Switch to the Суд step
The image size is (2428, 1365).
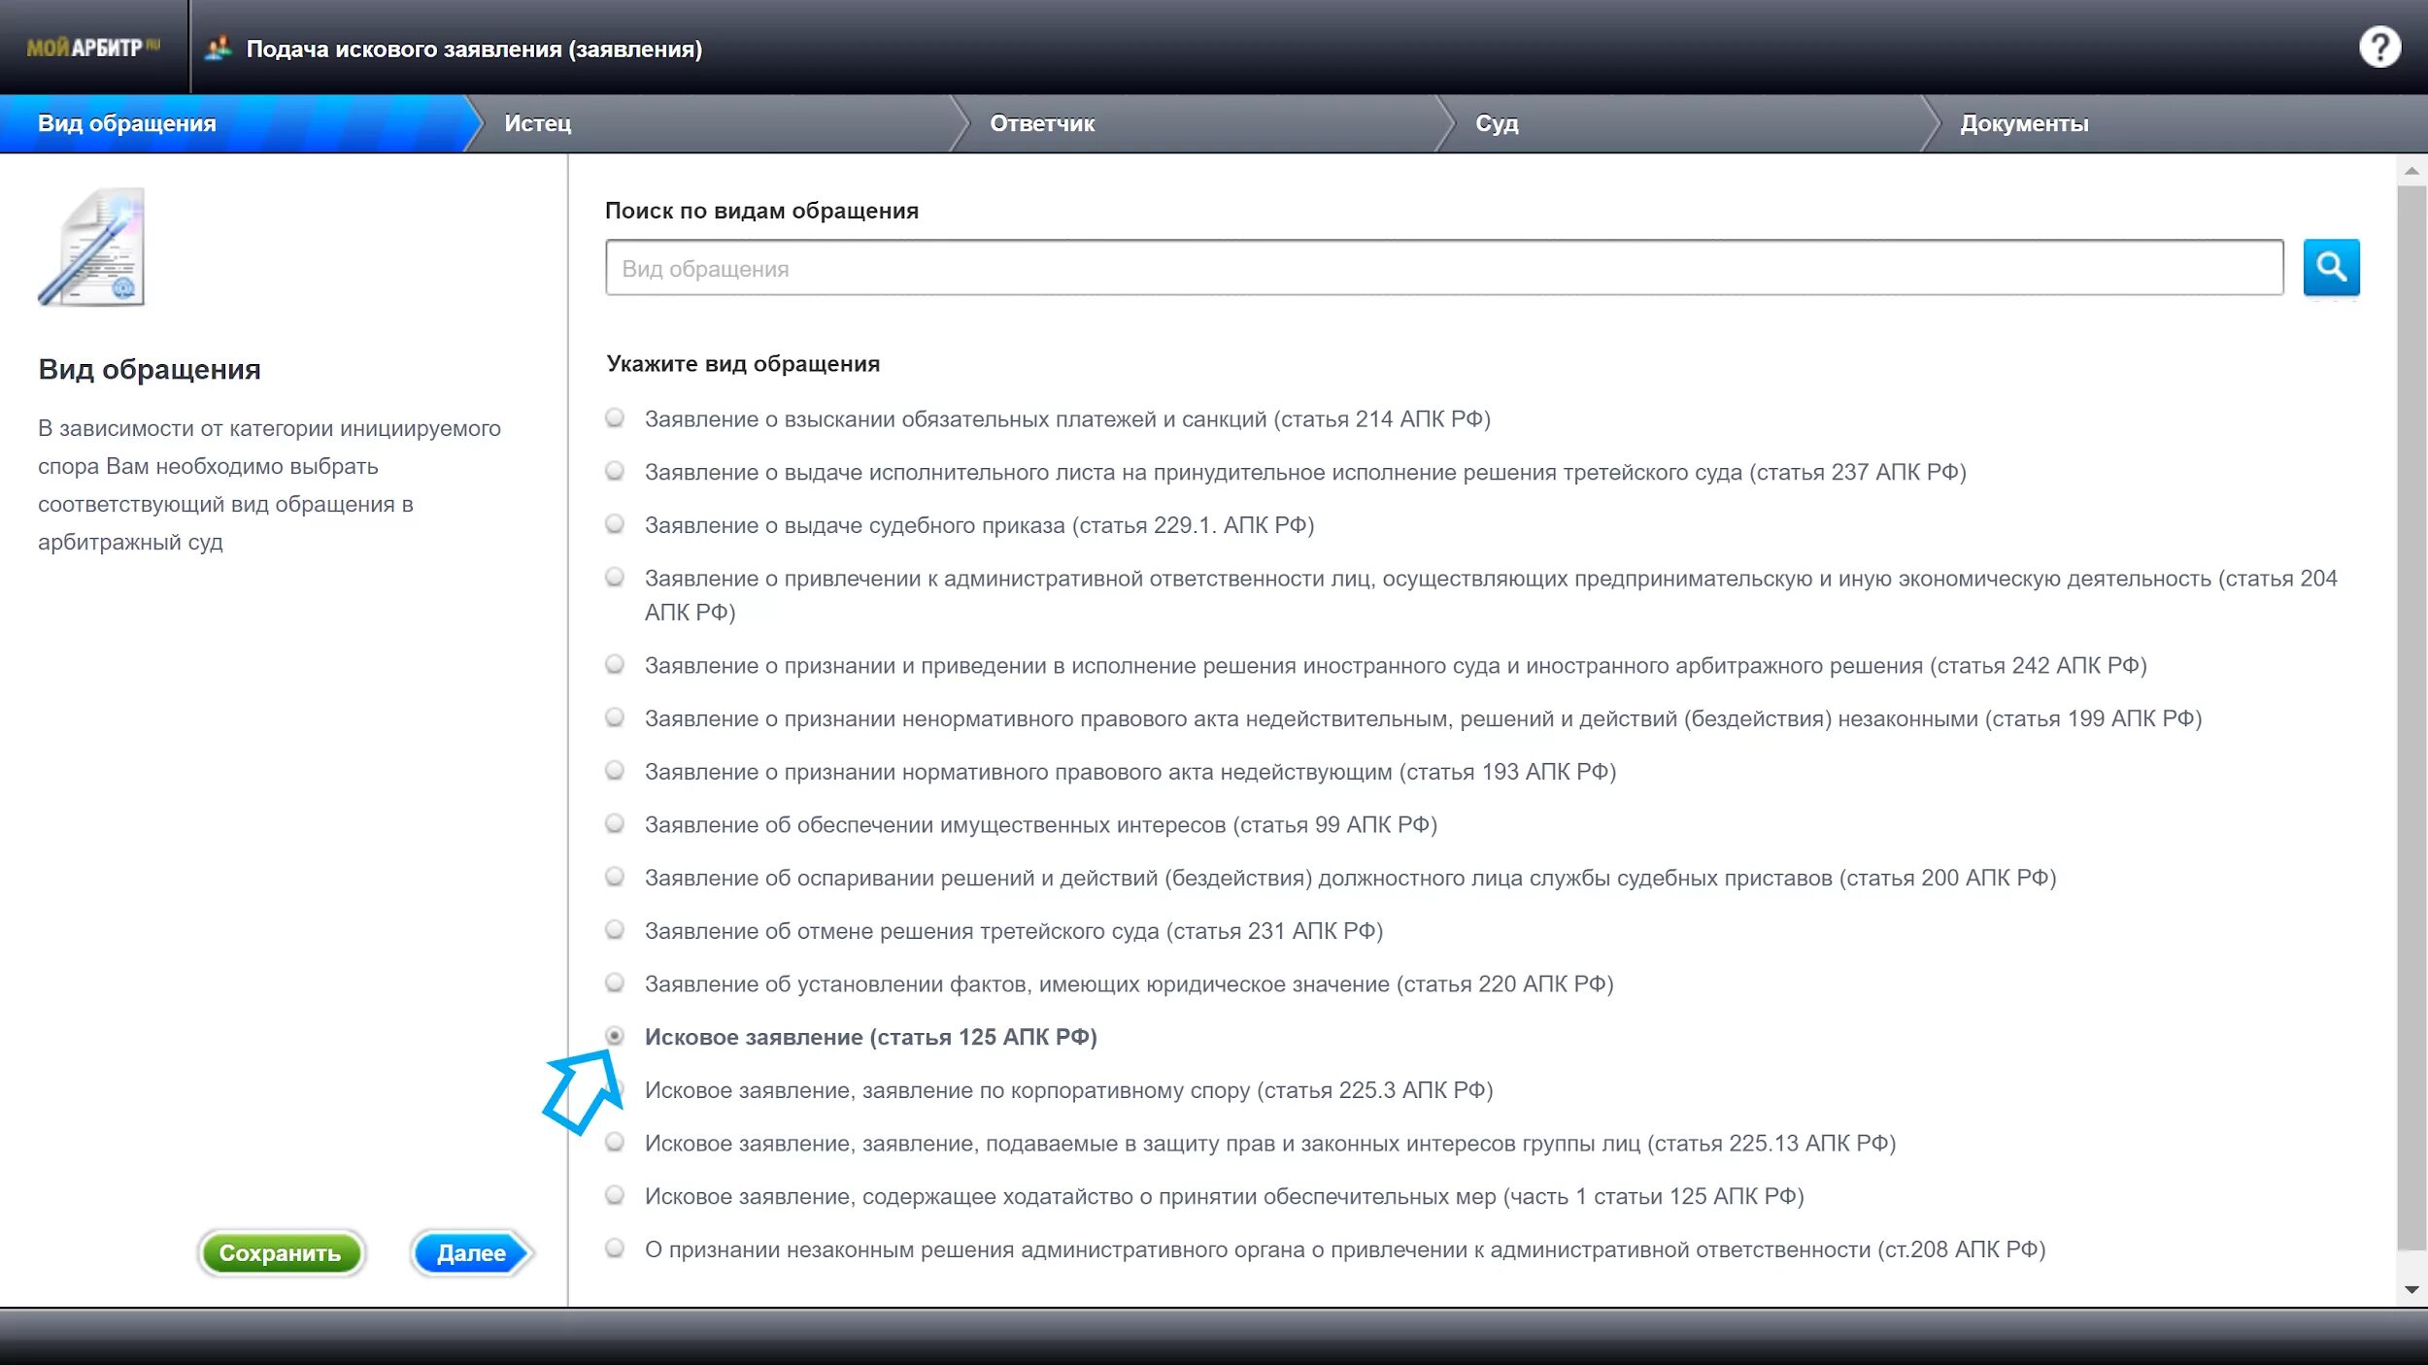click(1496, 123)
